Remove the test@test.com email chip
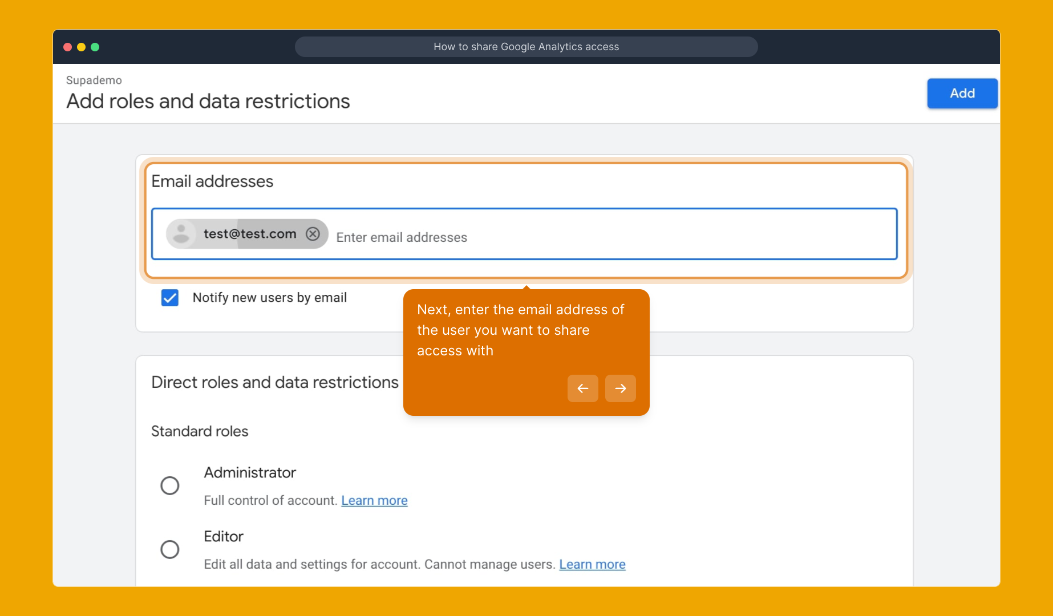 [313, 233]
